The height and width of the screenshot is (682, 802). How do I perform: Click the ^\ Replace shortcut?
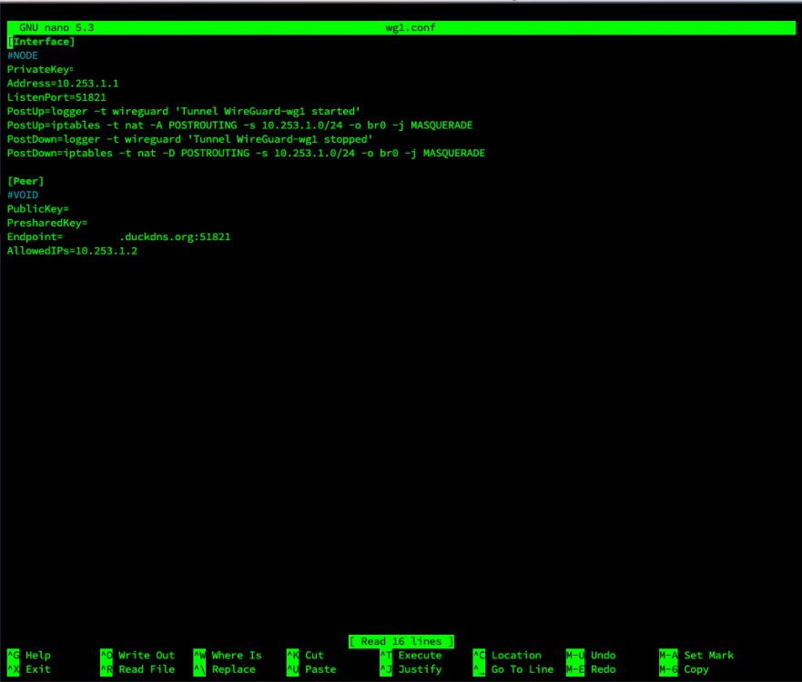pyautogui.click(x=225, y=669)
